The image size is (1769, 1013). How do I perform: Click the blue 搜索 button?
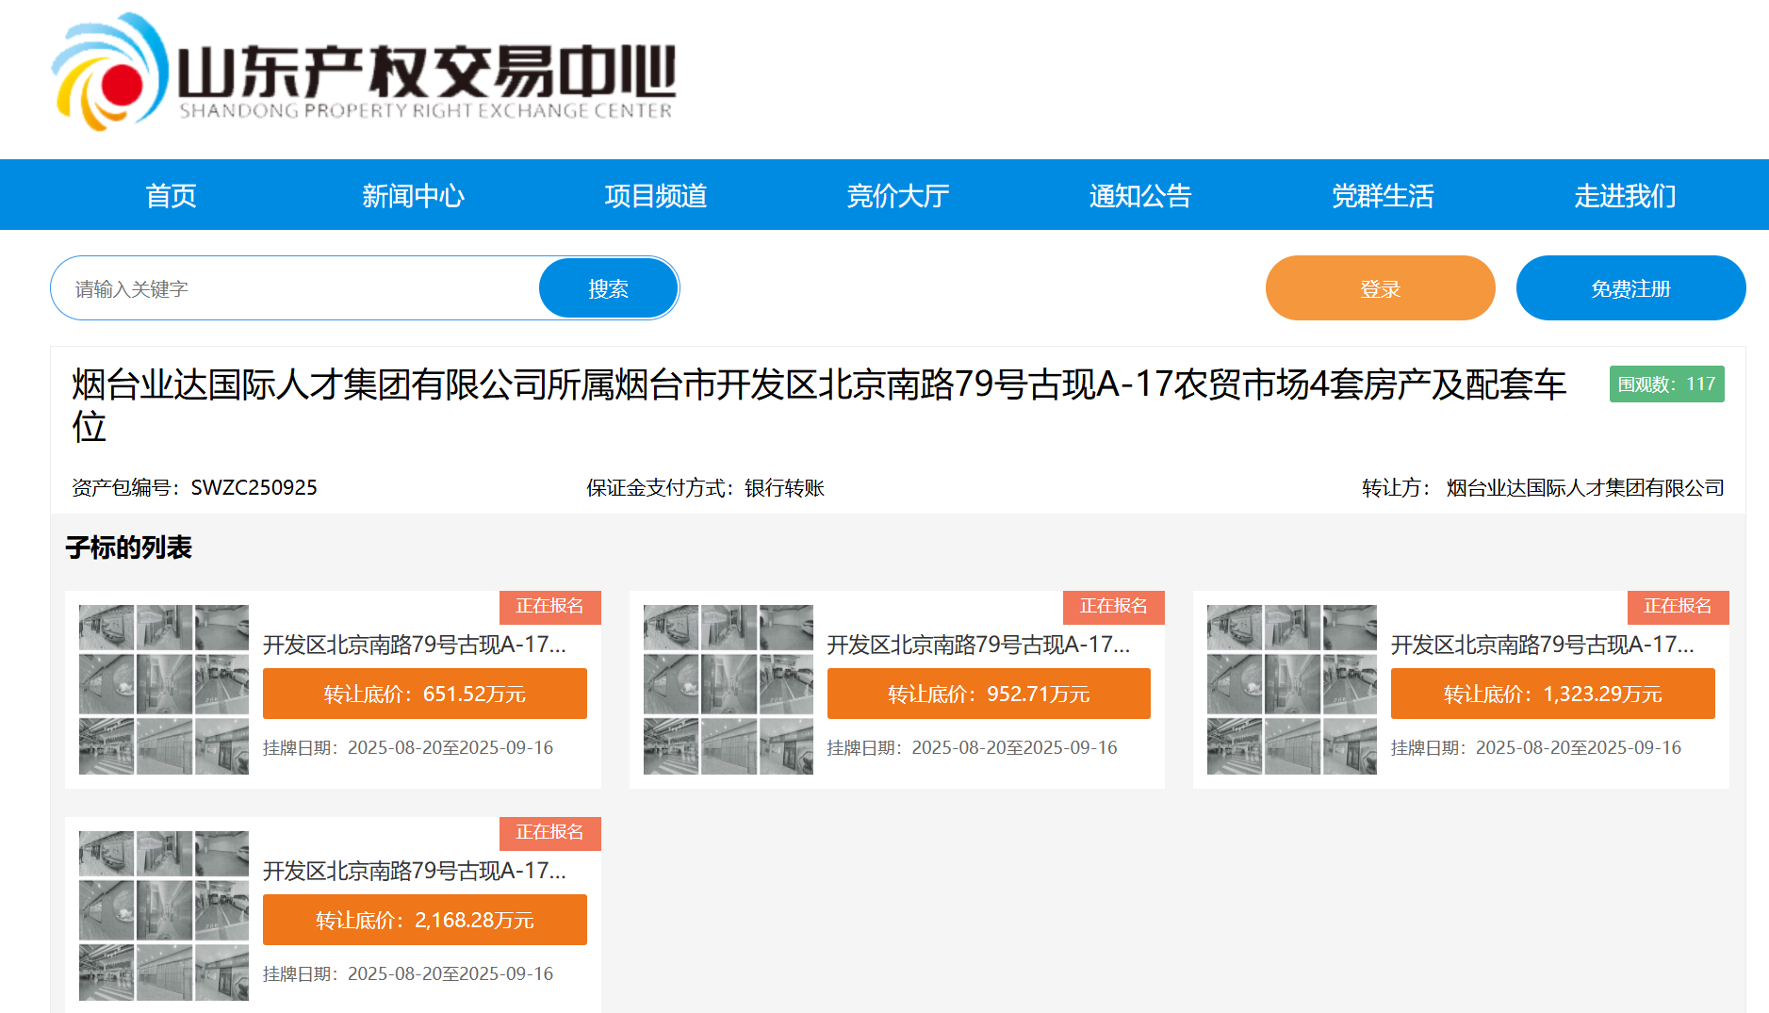click(608, 288)
